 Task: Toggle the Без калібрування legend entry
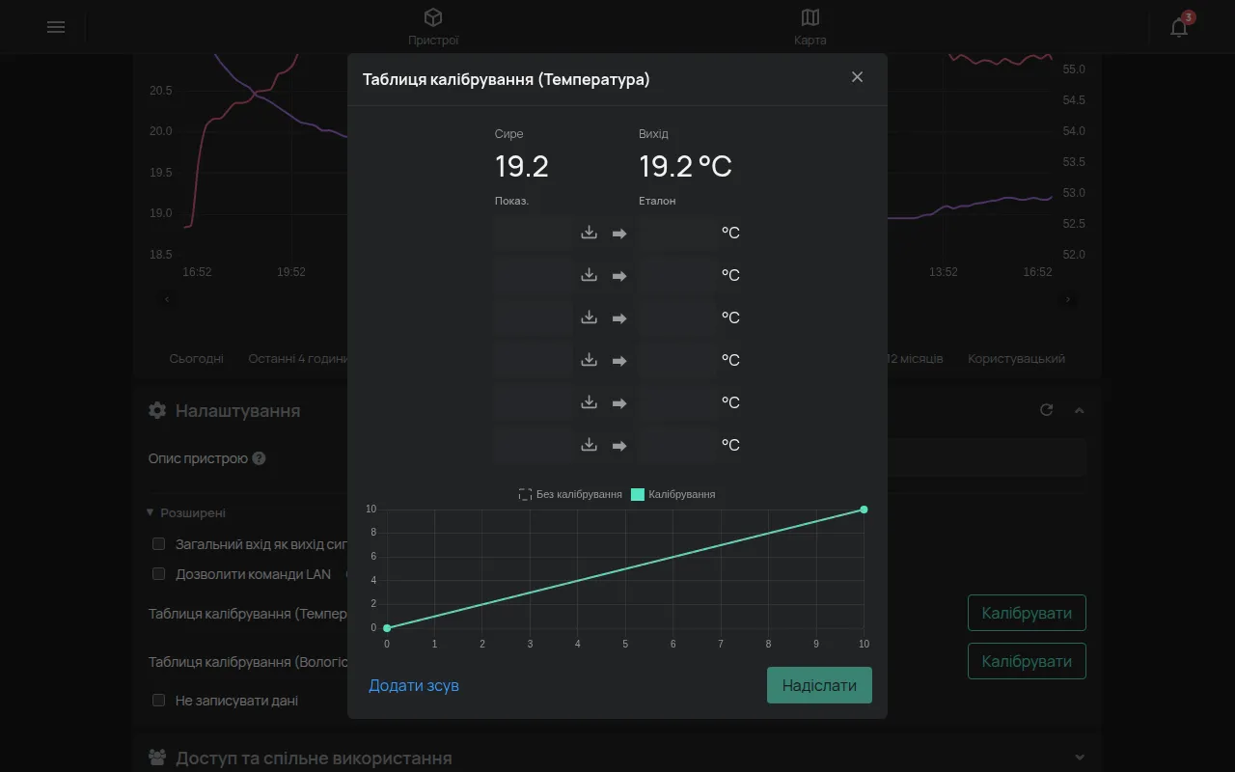click(570, 494)
